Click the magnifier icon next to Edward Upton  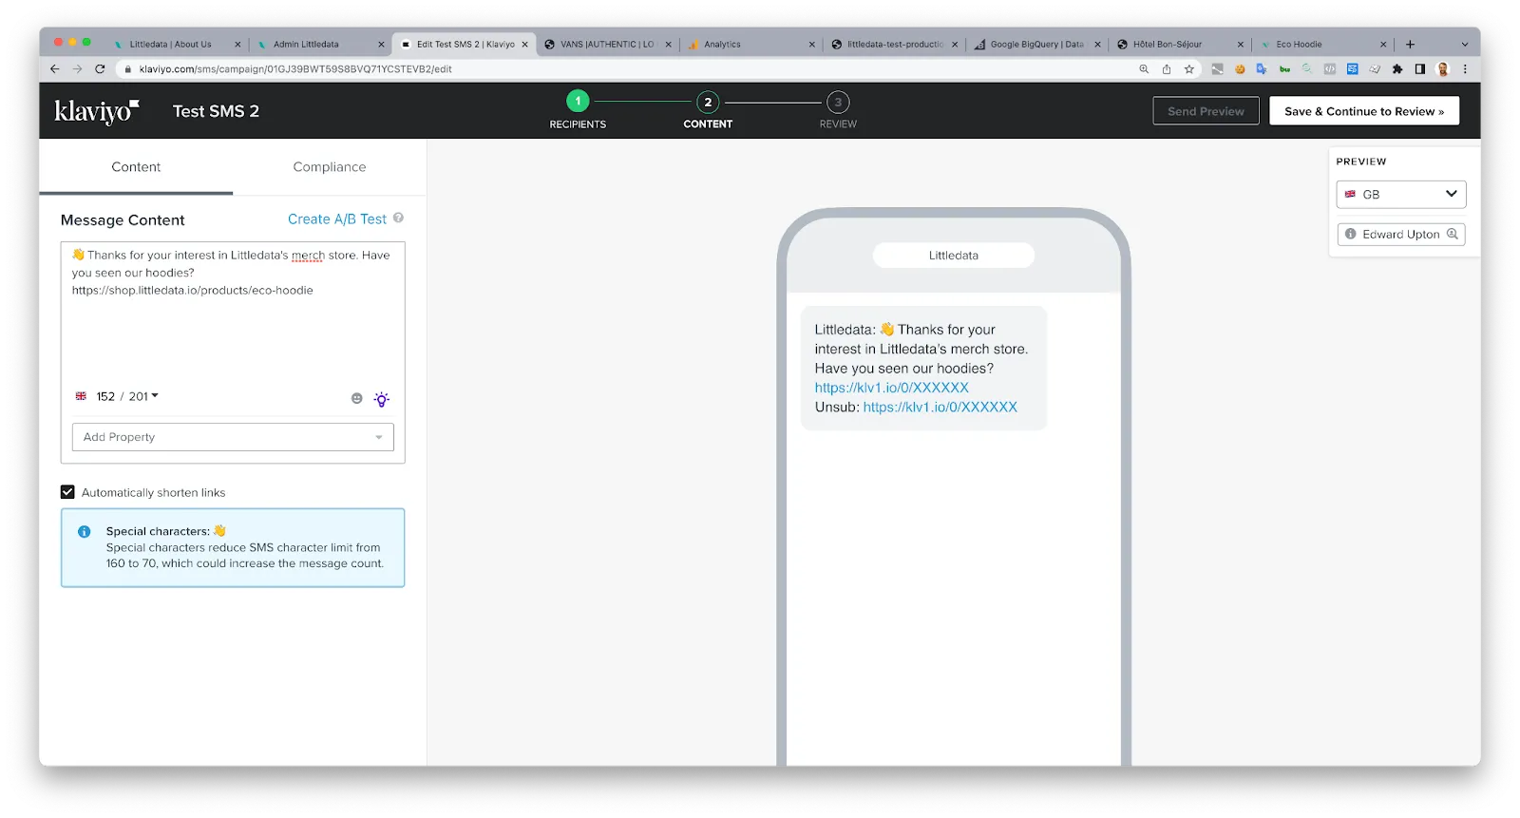tap(1452, 235)
